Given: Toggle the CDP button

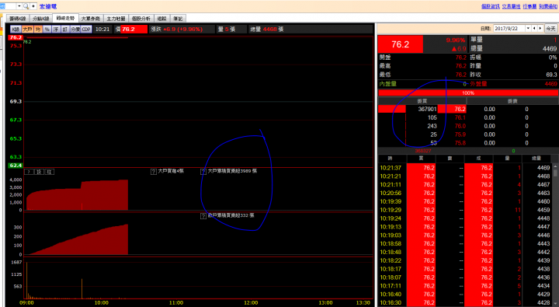Looking at the screenshot, I should pos(86,30).
